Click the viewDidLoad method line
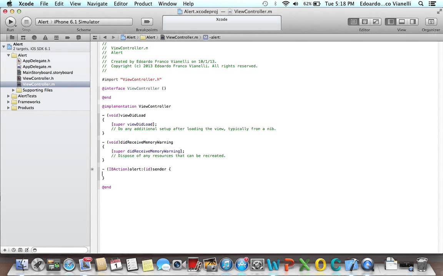 tap(124, 115)
